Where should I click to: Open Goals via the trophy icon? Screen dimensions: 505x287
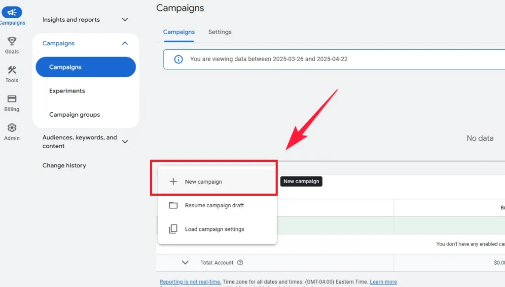[12, 41]
